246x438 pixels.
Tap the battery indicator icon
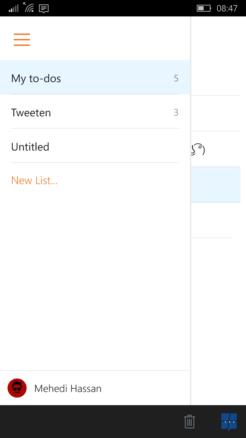point(204,8)
